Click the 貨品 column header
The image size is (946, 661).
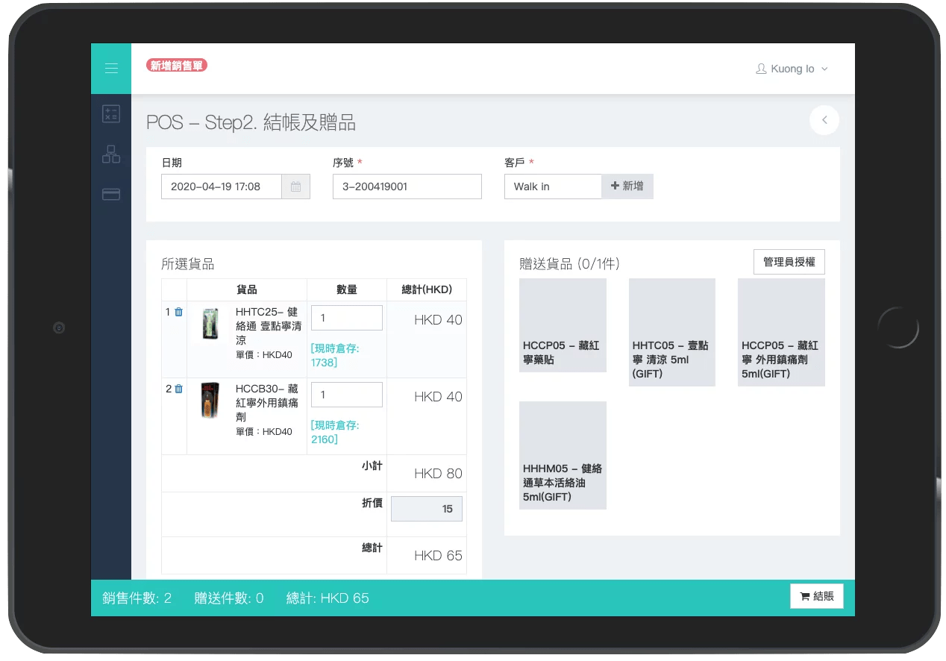tap(247, 289)
